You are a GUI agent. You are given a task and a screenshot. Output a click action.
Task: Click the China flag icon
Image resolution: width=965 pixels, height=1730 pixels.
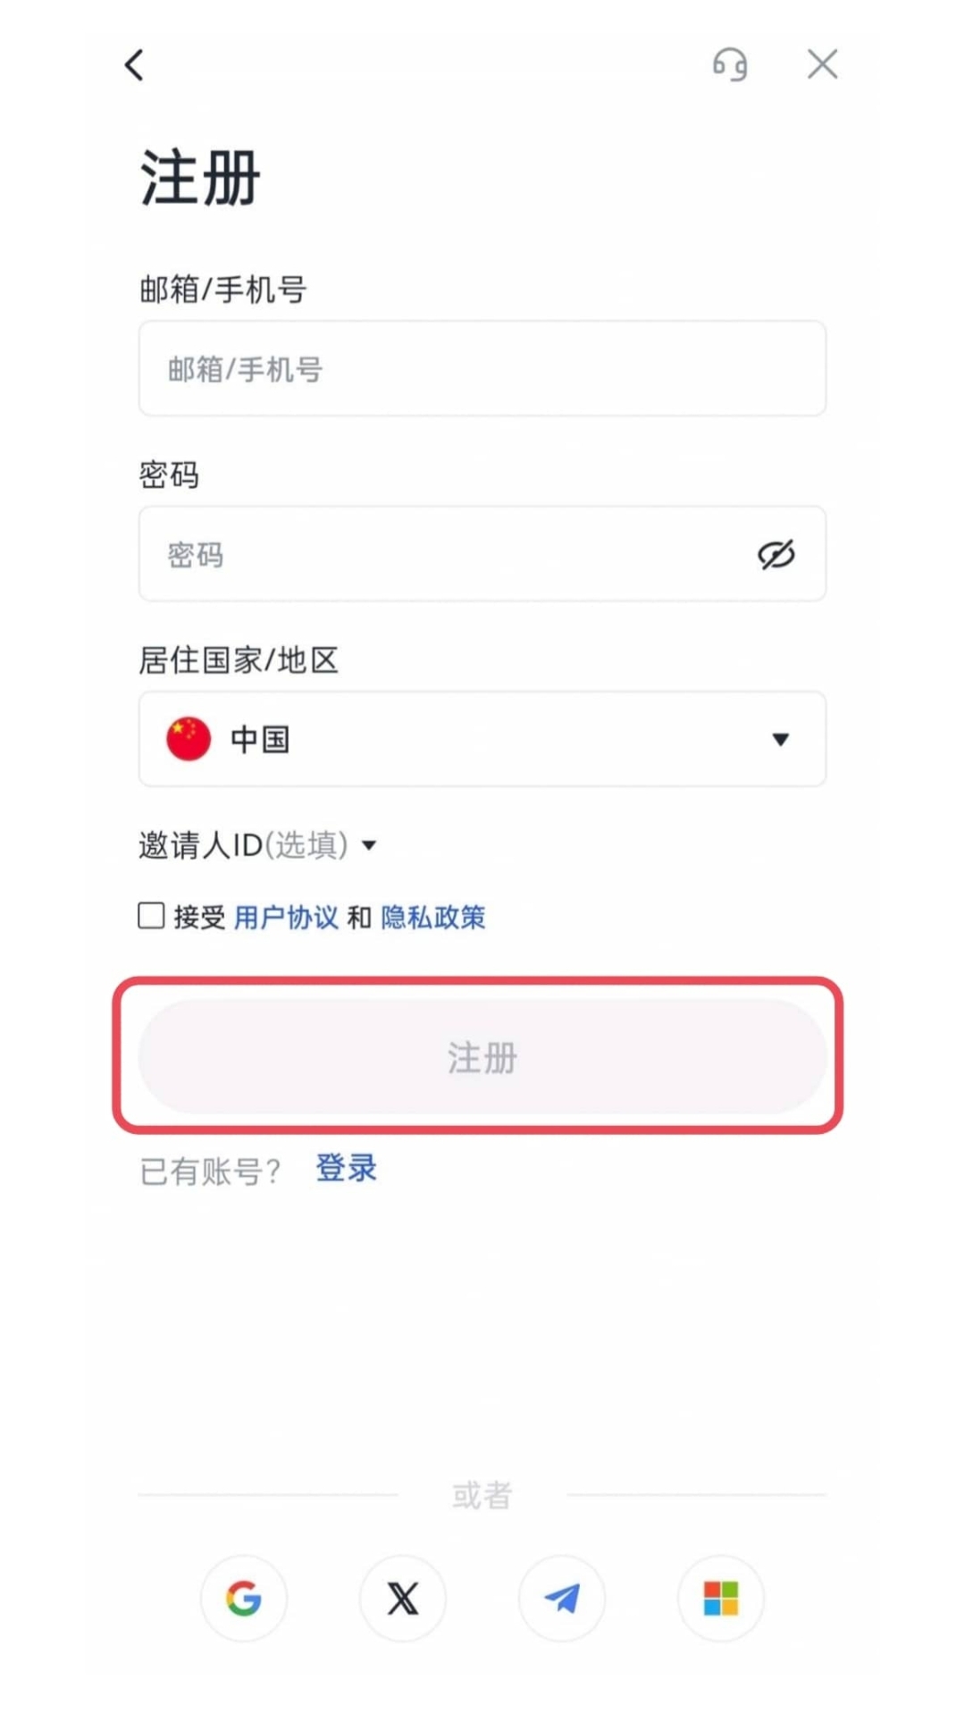(188, 738)
